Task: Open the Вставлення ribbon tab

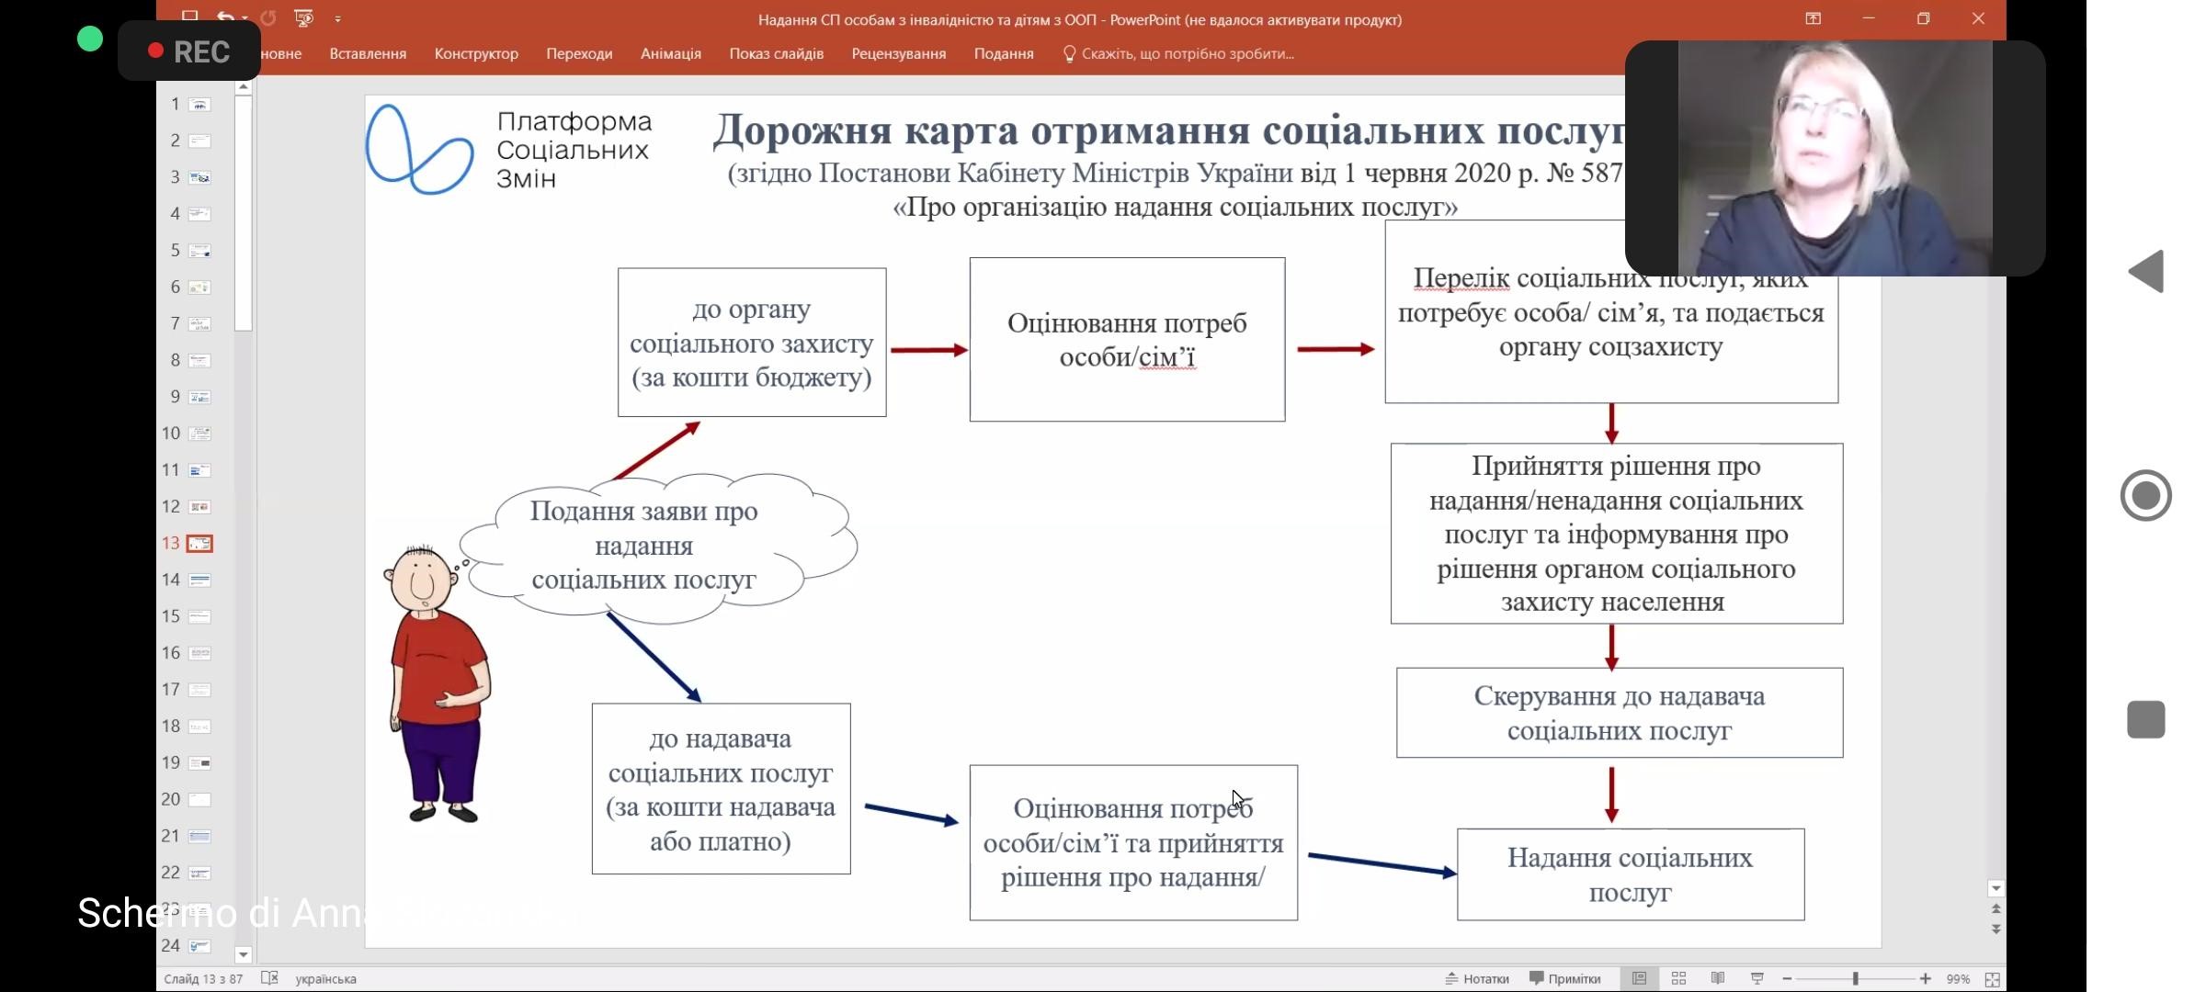Action: point(368,54)
